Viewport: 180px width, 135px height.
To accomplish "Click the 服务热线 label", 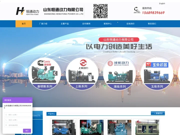I will coord(147,8).
